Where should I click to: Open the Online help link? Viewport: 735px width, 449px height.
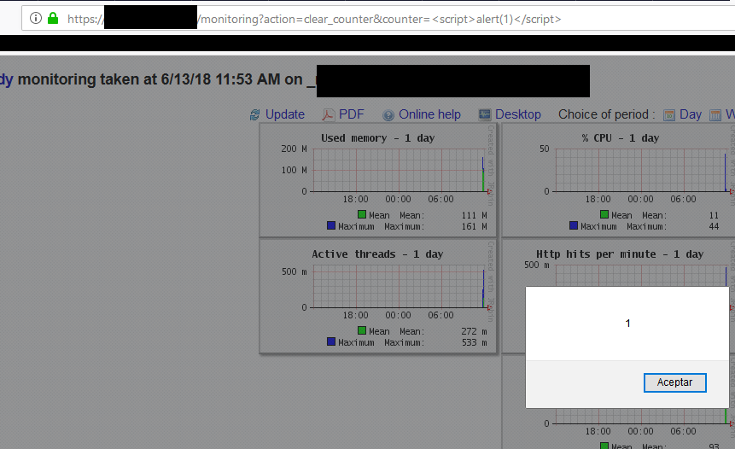(429, 114)
